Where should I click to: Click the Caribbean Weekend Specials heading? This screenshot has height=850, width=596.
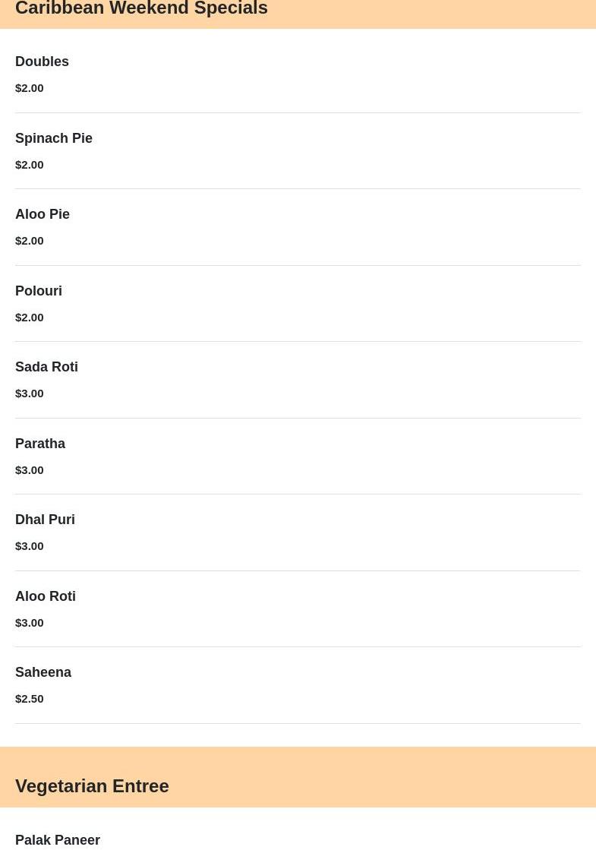pyautogui.click(x=141, y=9)
